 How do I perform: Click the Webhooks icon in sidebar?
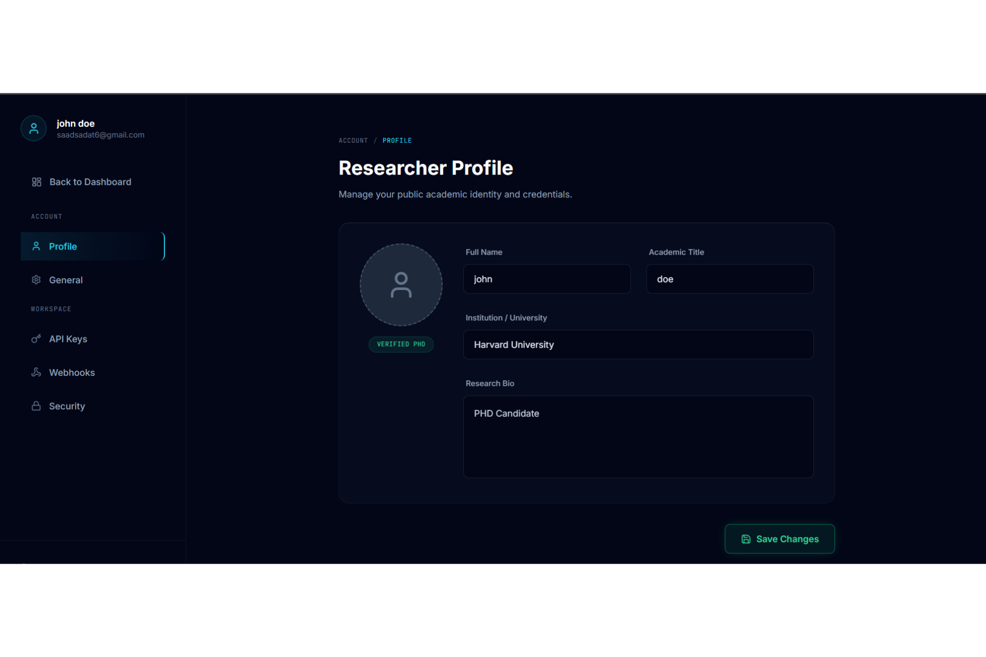36,372
